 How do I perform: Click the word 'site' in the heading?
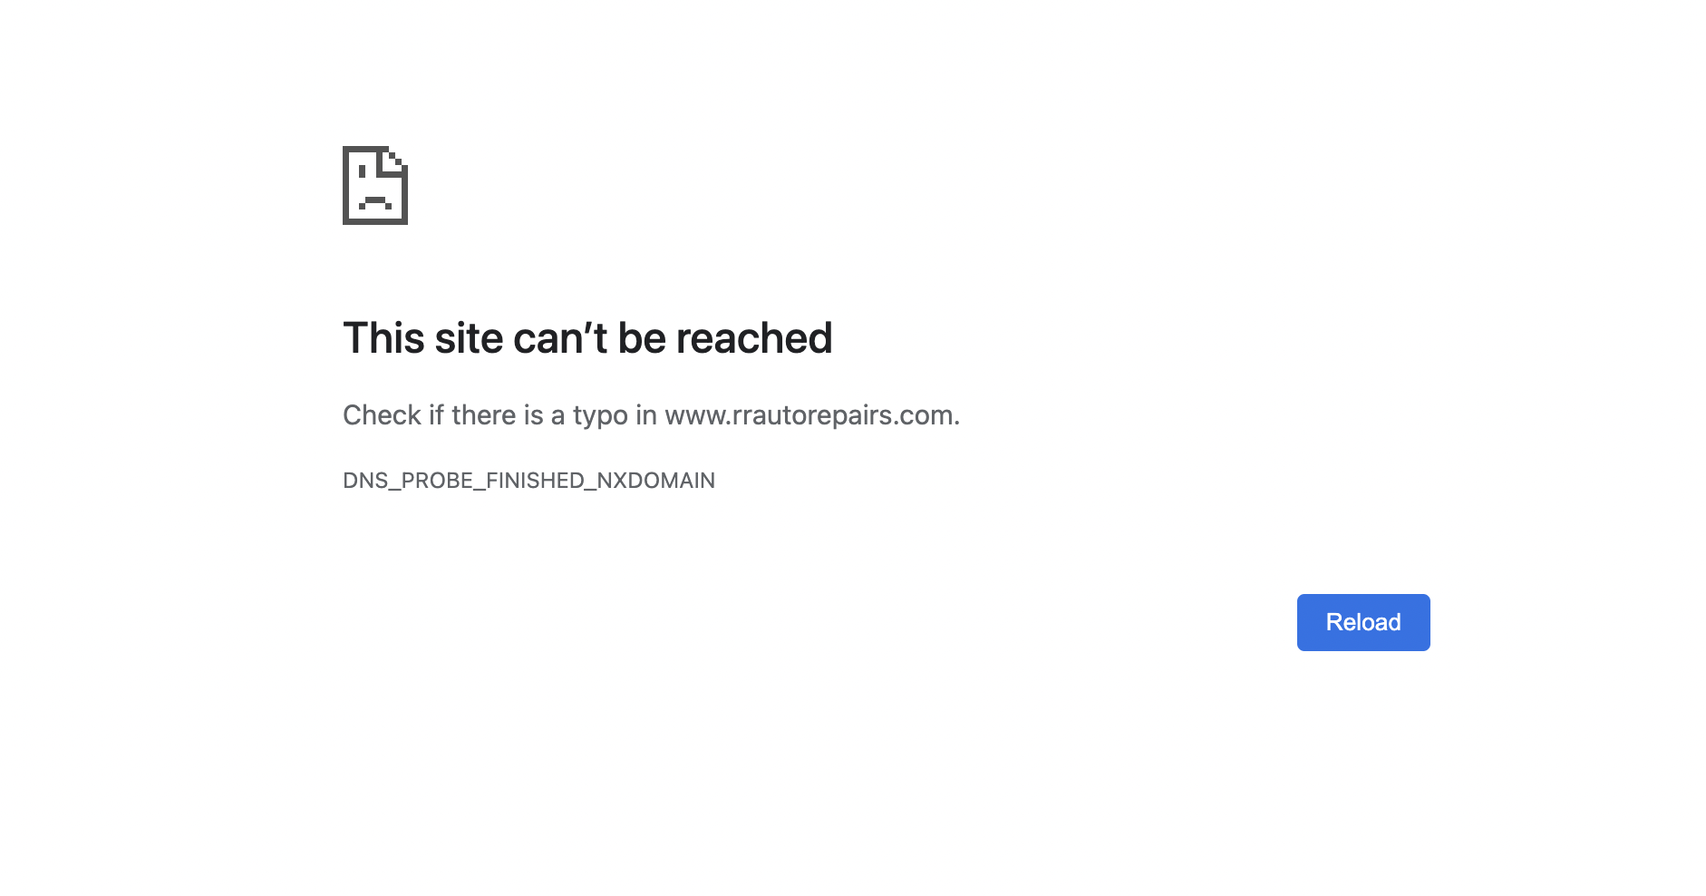[x=469, y=338]
